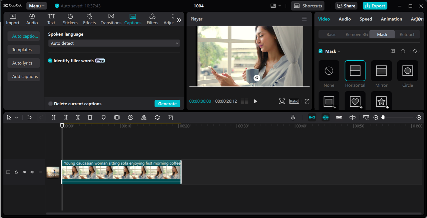
Task: Select the Add captions section
Action: (x=24, y=76)
